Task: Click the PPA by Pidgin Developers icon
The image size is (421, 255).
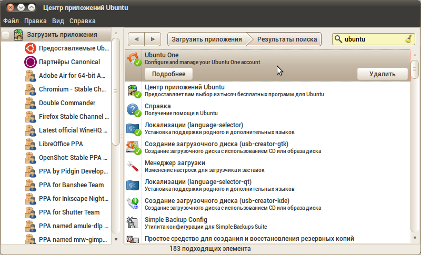Action: [x=31, y=171]
